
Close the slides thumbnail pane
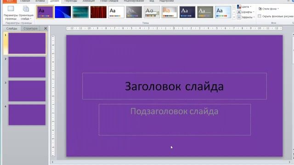click(45, 28)
